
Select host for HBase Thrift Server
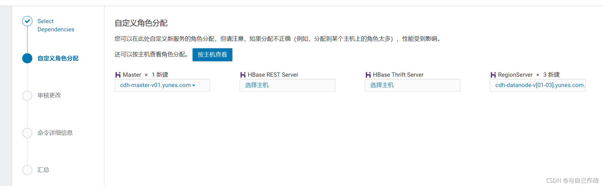point(412,85)
